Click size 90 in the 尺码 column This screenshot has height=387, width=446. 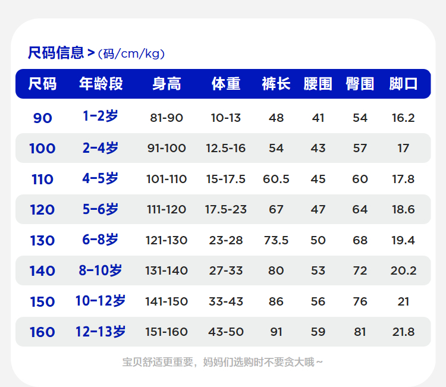43,118
